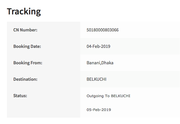Click the Outgoing To BELKUCHI status text

tap(108, 96)
